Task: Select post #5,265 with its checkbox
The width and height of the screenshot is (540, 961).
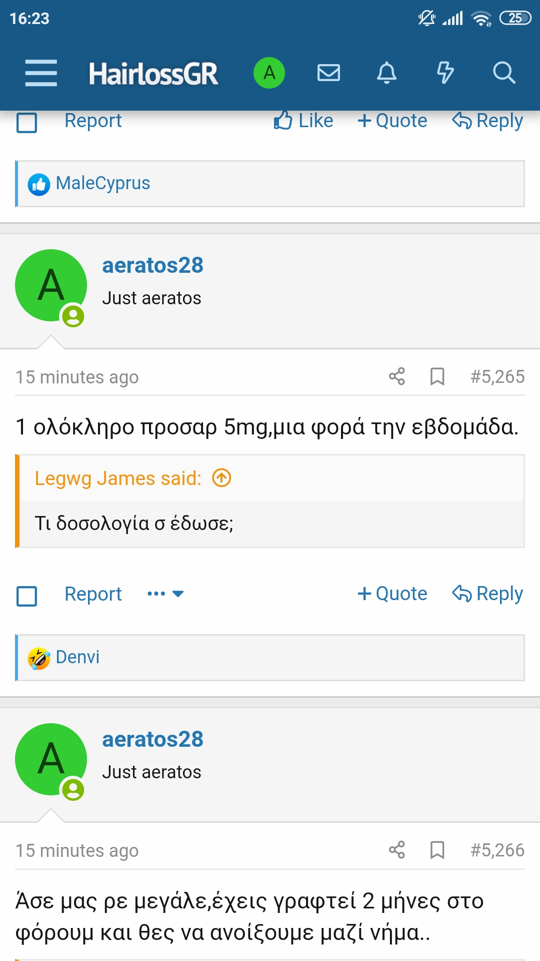Action: 27,596
